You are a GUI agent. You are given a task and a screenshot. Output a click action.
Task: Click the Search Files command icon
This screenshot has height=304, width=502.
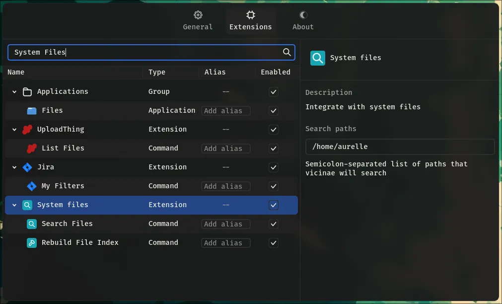31,224
